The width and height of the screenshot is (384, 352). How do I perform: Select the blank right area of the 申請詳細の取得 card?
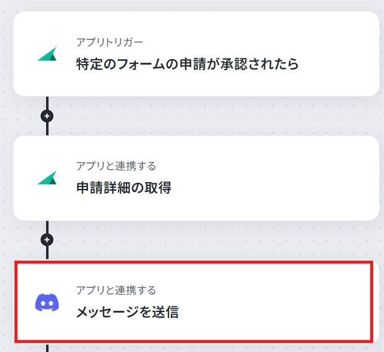click(x=274, y=178)
